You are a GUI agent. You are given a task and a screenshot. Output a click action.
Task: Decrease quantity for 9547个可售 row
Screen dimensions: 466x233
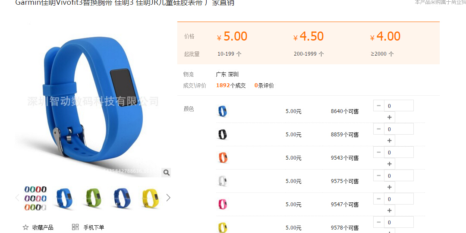(379, 198)
